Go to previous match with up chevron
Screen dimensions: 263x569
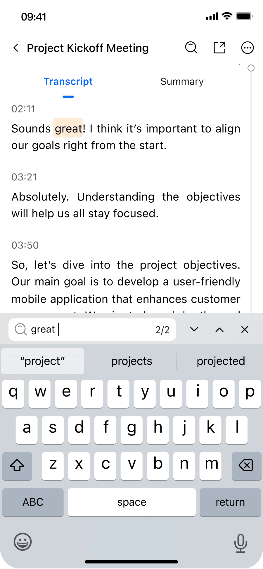[219, 330]
